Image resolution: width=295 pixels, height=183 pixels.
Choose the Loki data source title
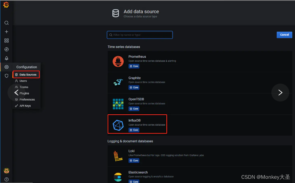pyautogui.click(x=132, y=151)
